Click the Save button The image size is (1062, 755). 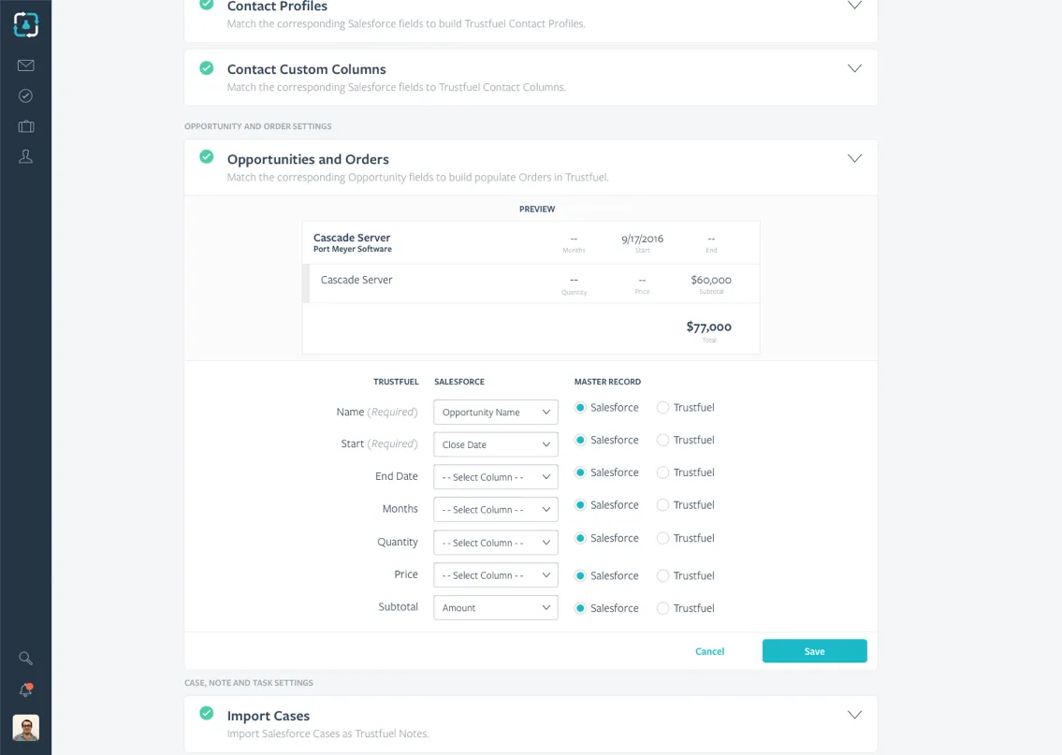tap(814, 651)
